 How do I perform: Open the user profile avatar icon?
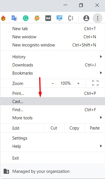(x=86, y=18)
